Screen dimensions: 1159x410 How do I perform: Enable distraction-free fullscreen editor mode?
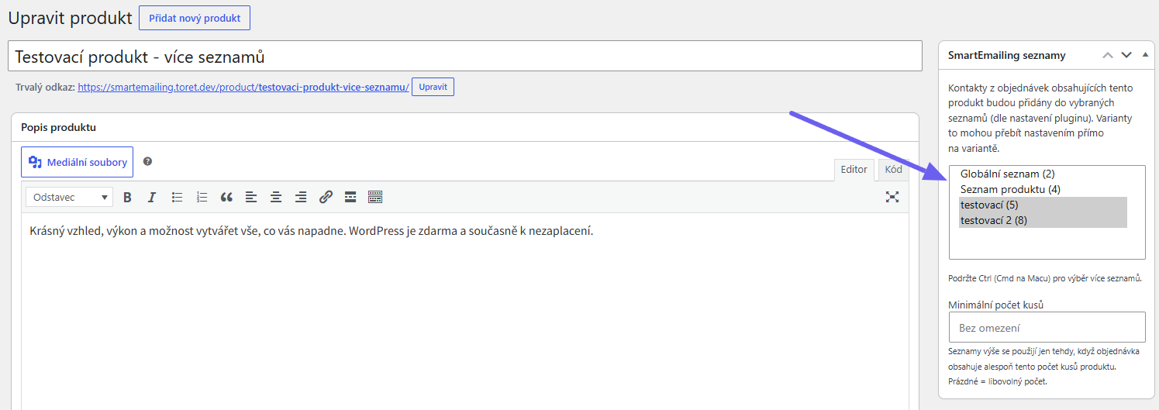click(x=892, y=198)
